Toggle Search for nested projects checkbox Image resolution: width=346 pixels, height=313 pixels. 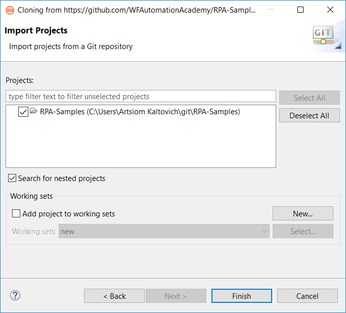pyautogui.click(x=12, y=178)
